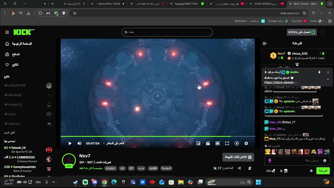The height and width of the screenshot is (188, 334).
Task: Open الصفحة الرئيسية home in sidebar
Action: coord(19,44)
